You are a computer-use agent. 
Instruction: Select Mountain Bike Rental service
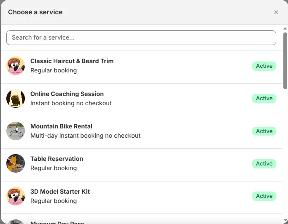tap(141, 132)
